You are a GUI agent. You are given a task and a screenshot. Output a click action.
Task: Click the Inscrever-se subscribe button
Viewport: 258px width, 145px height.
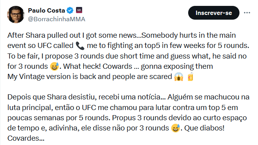point(214,13)
